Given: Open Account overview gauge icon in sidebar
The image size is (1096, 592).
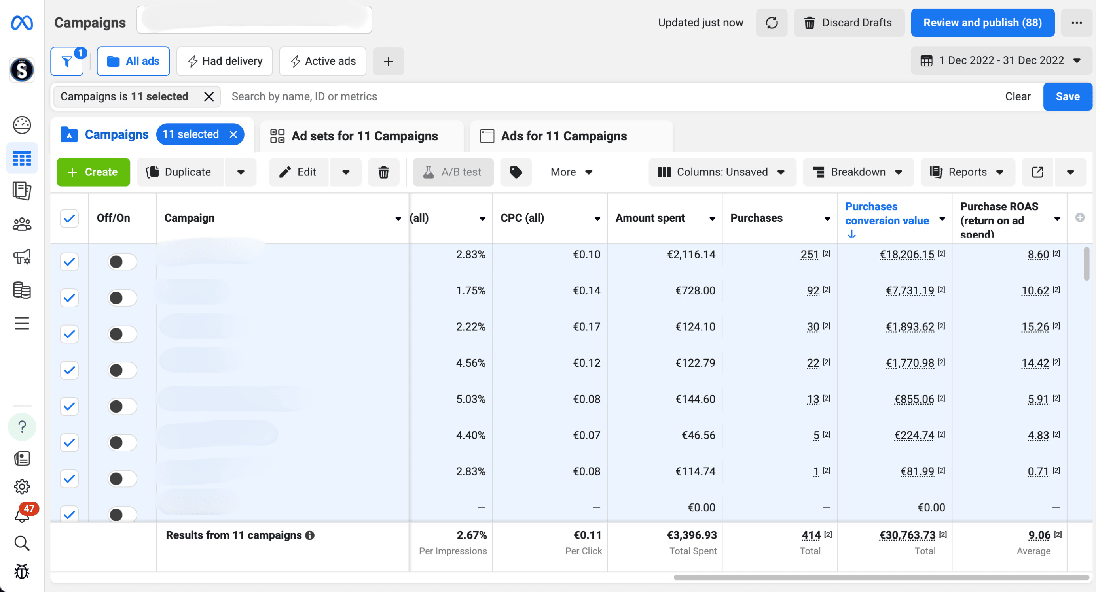Looking at the screenshot, I should point(22,125).
